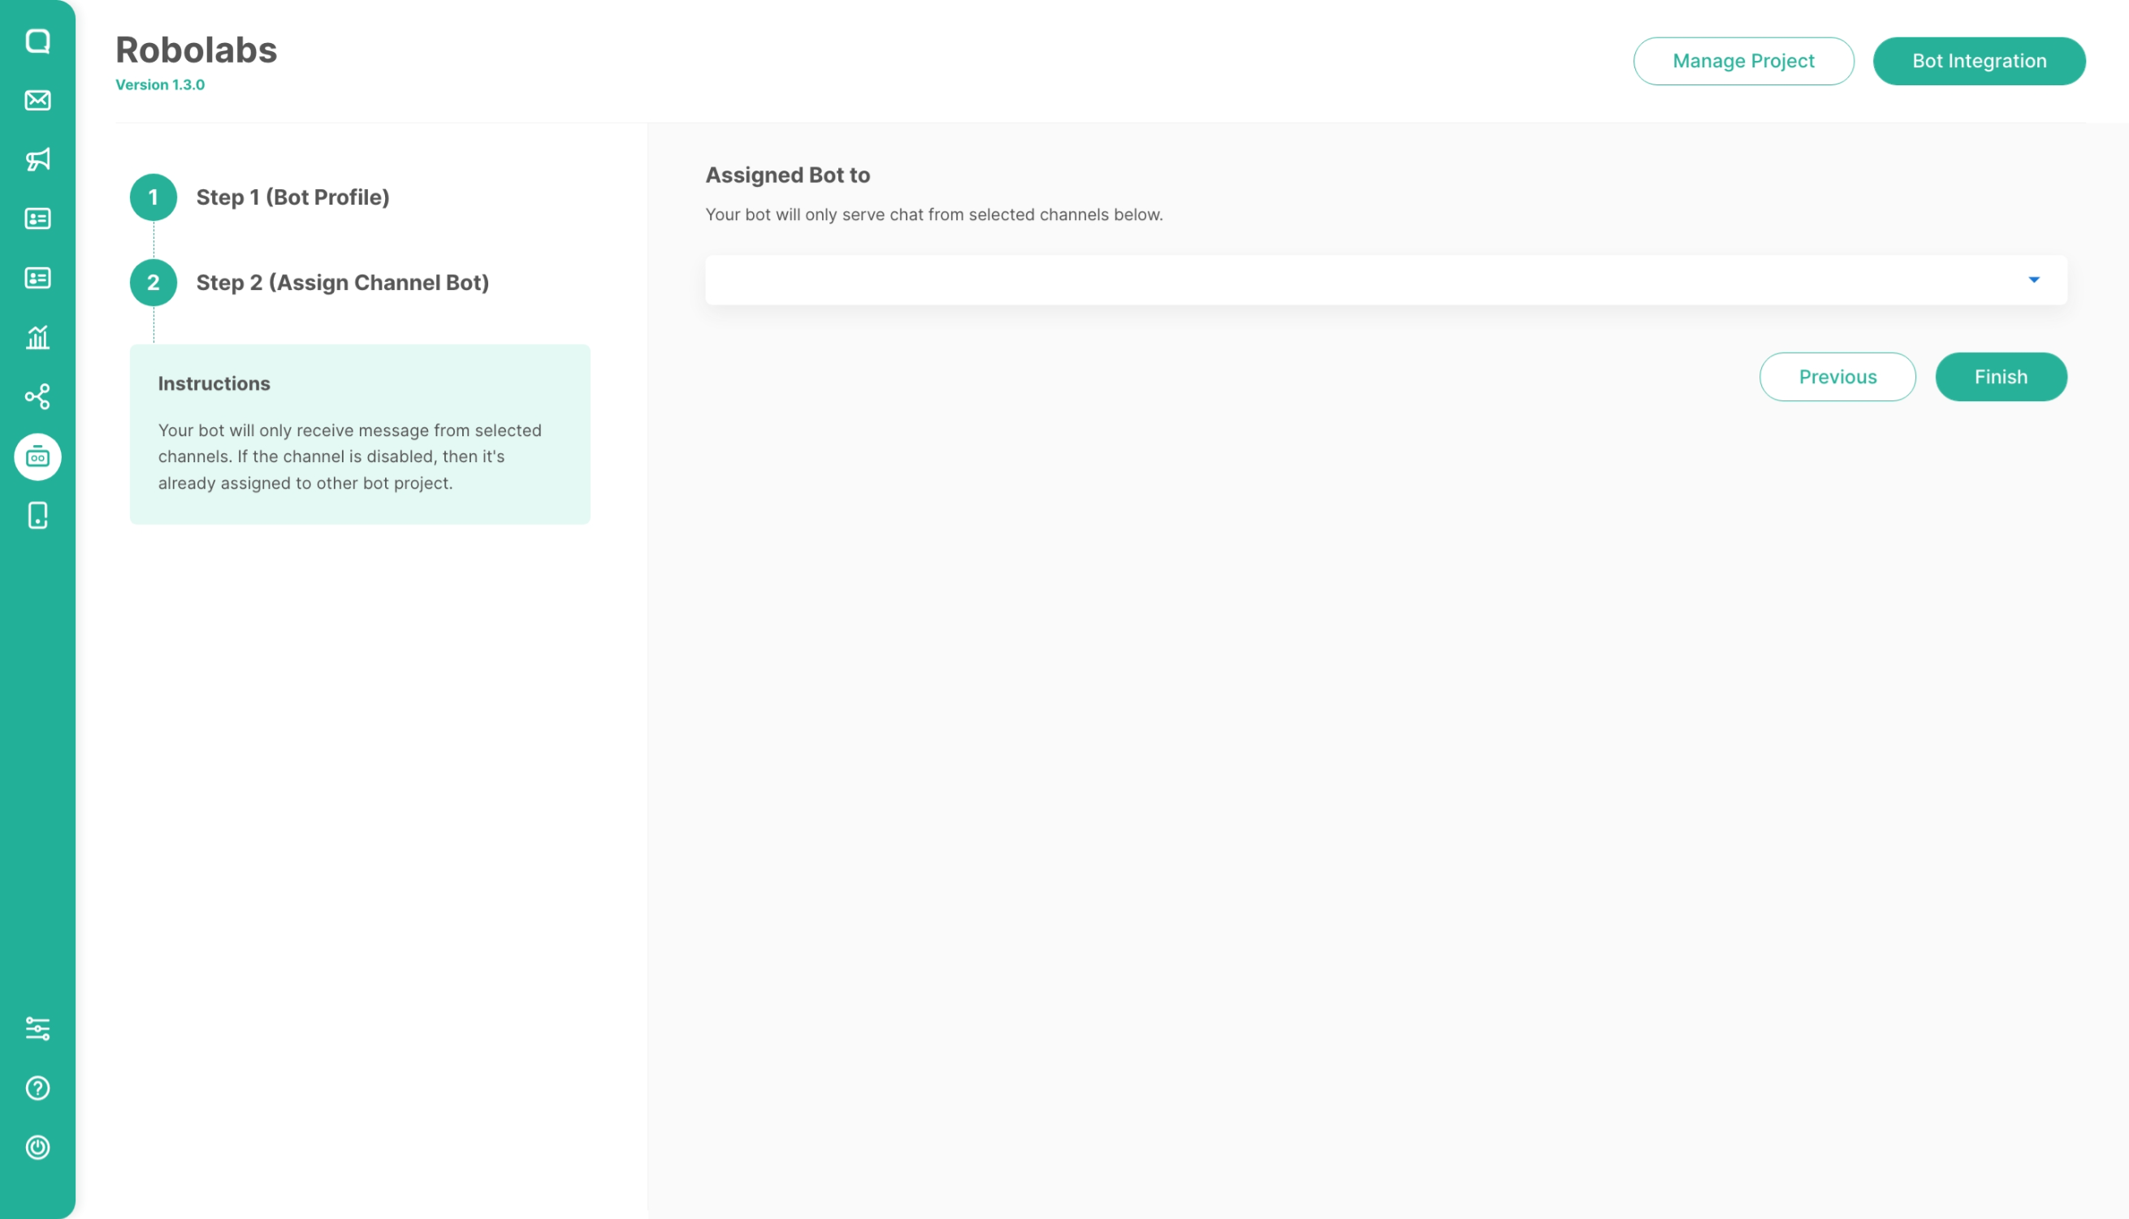Open the second contact card sidebar icon
The height and width of the screenshot is (1219, 2129).
coord(37,278)
